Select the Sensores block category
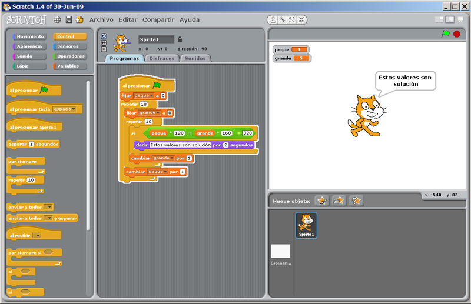 70,46
